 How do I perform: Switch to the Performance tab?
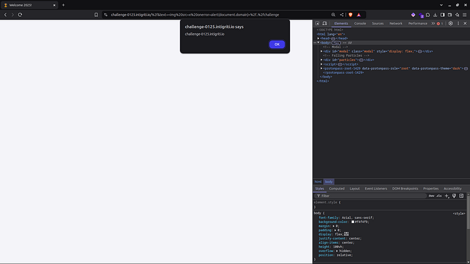[418, 23]
